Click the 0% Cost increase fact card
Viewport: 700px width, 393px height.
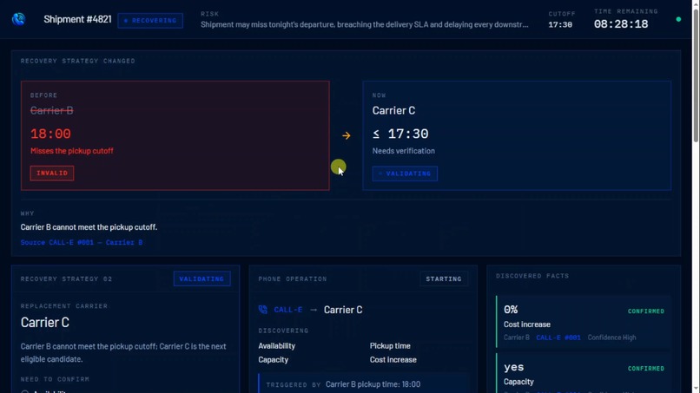click(583, 322)
